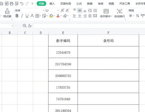Justify text alignment icon
This screenshot has width=145, height=112.
tap(90, 16)
